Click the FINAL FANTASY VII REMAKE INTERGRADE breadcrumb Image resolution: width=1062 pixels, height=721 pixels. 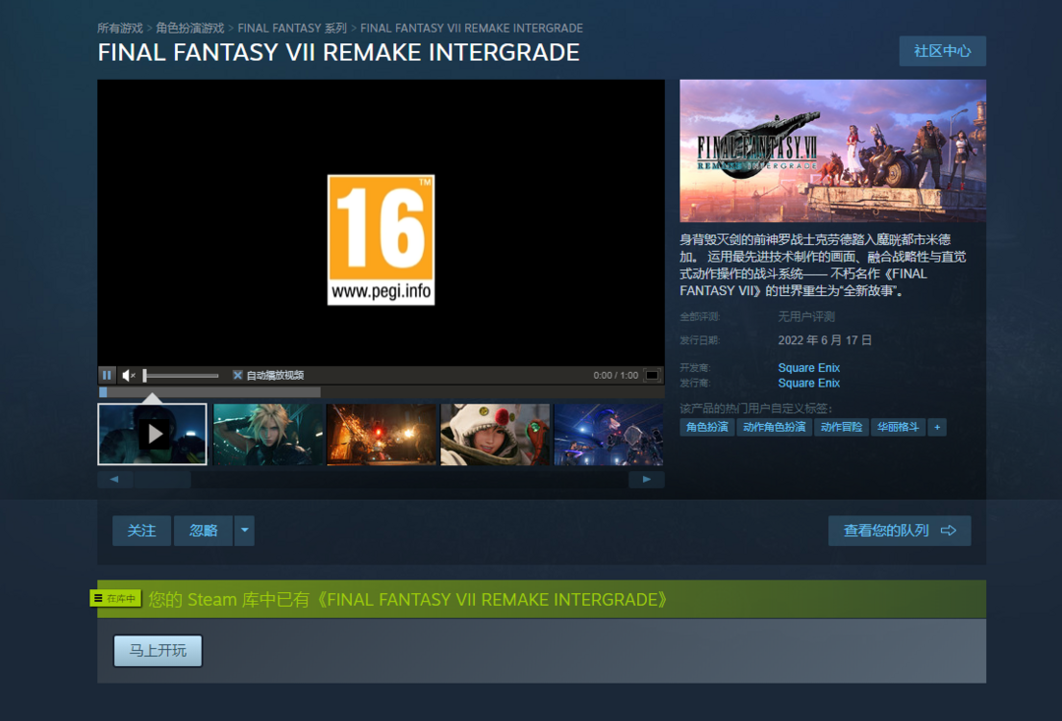click(x=471, y=28)
